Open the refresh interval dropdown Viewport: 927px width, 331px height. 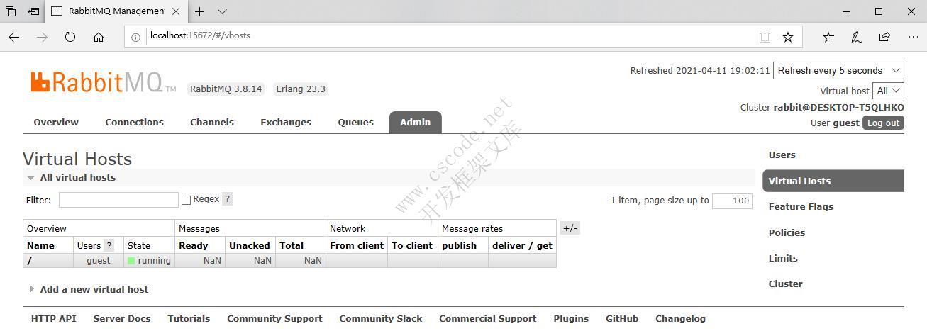(838, 70)
